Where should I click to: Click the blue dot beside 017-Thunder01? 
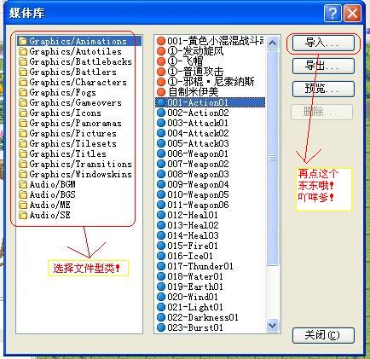point(161,266)
